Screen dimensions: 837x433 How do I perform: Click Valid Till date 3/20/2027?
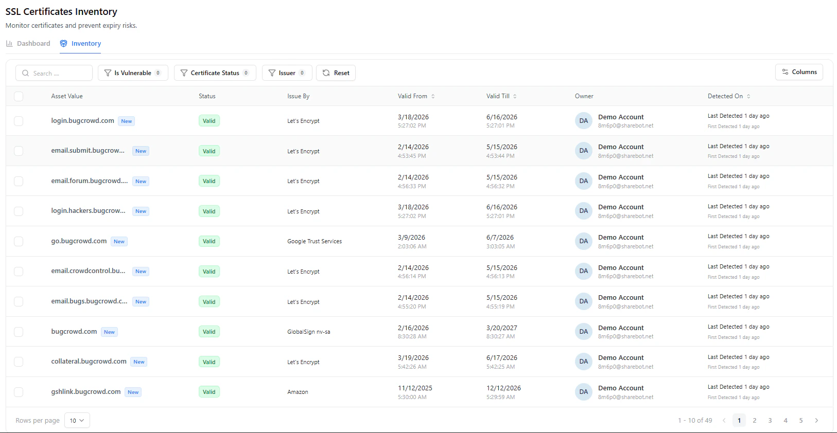tap(502, 328)
